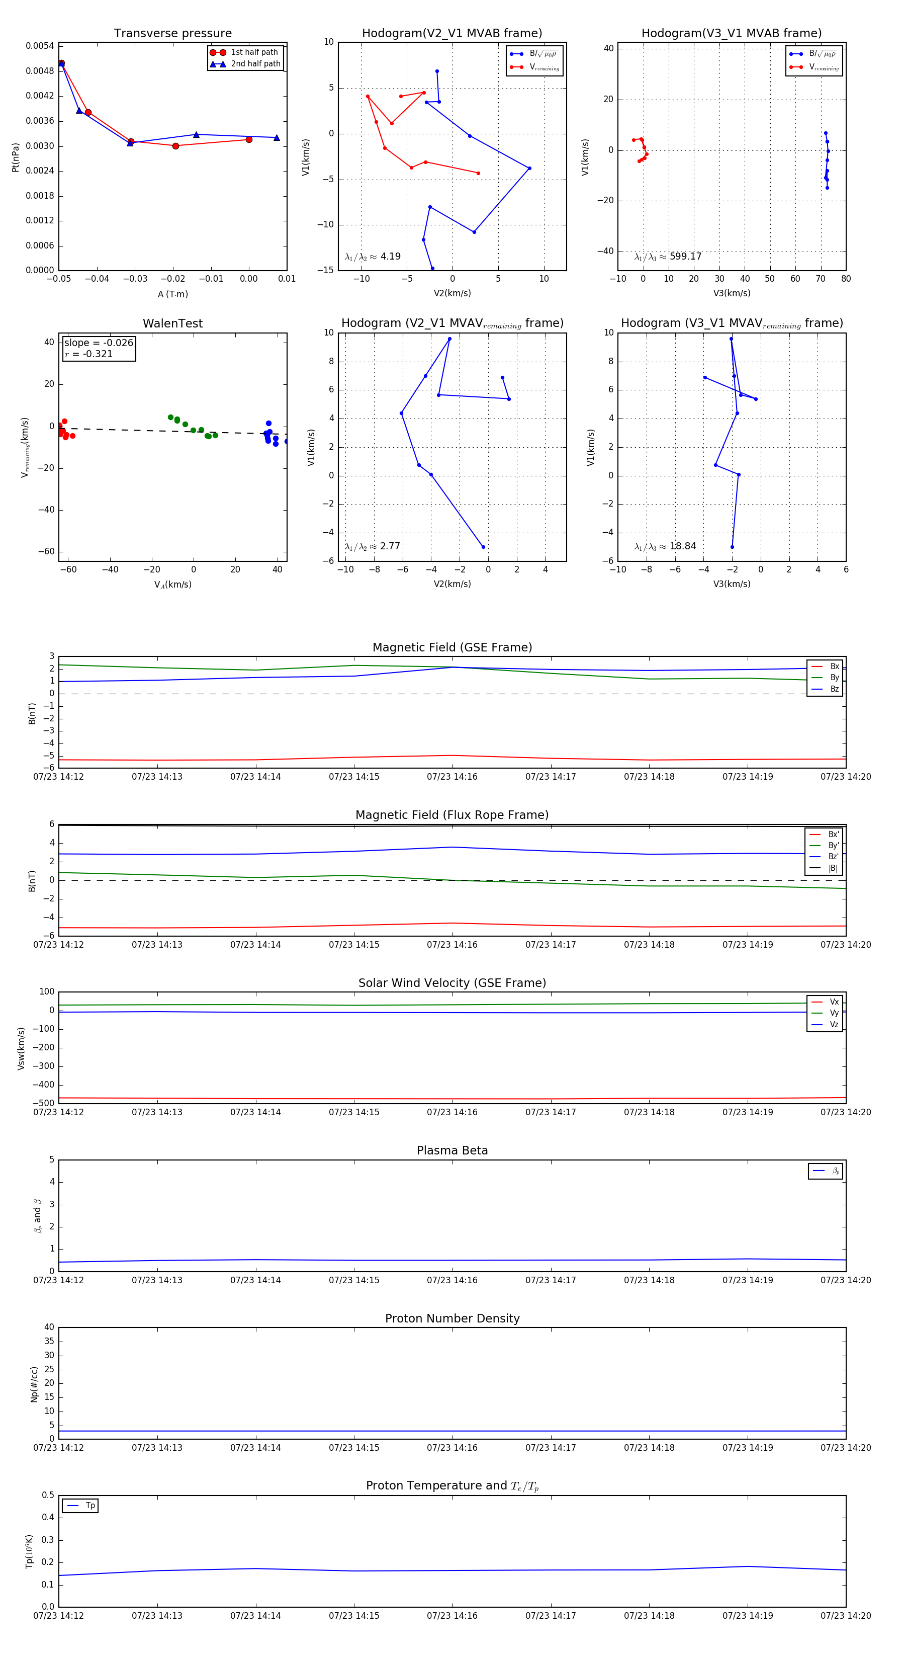
Task: Click the |B| legend entry
Action: tap(824, 868)
